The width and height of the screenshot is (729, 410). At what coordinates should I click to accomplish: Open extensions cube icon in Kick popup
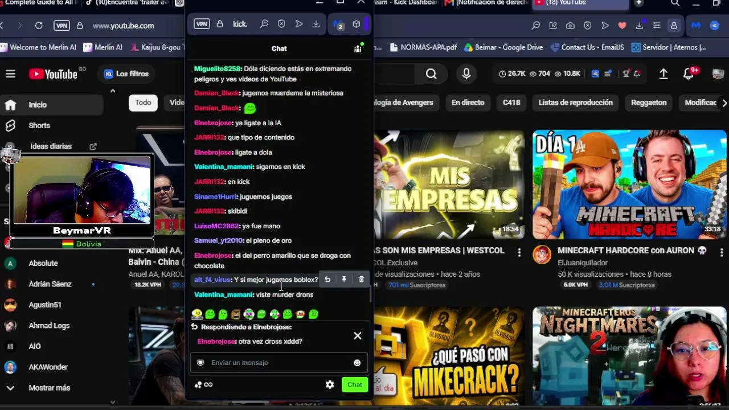pos(357,24)
